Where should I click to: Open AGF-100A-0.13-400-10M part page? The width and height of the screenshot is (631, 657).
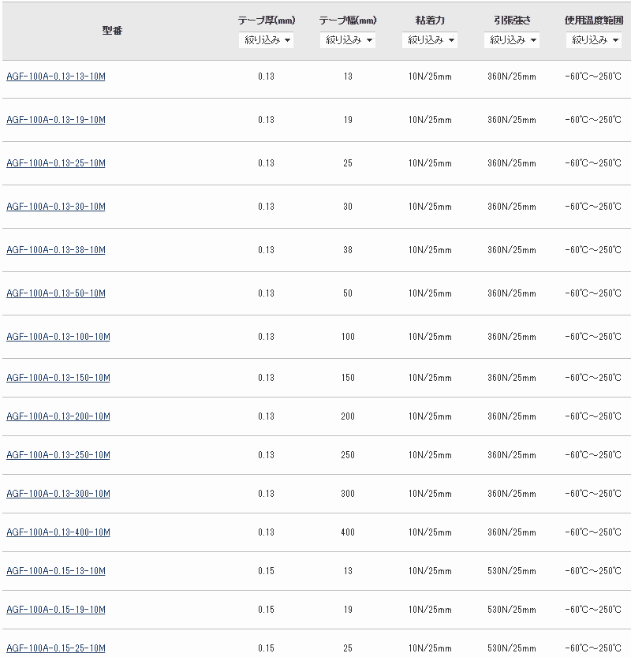58,532
